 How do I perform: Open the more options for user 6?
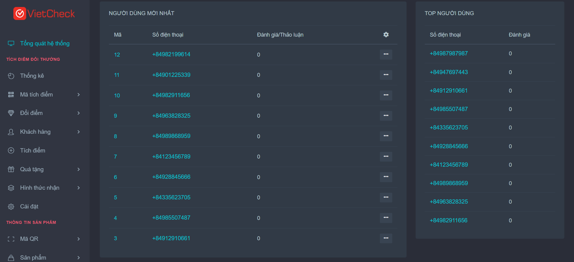click(x=386, y=177)
